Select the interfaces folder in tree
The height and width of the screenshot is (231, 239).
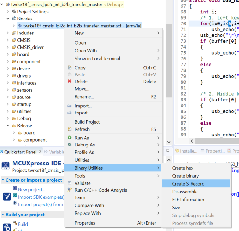click(x=27, y=83)
